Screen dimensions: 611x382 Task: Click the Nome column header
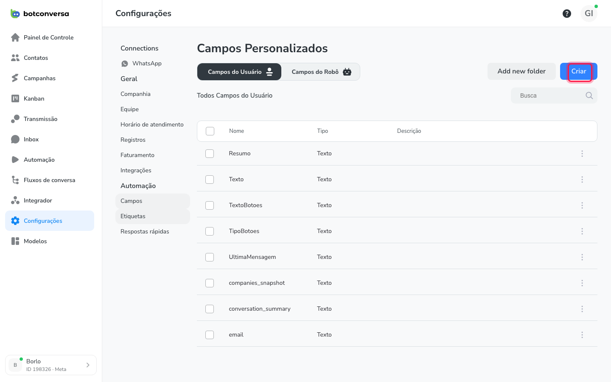pyautogui.click(x=236, y=131)
